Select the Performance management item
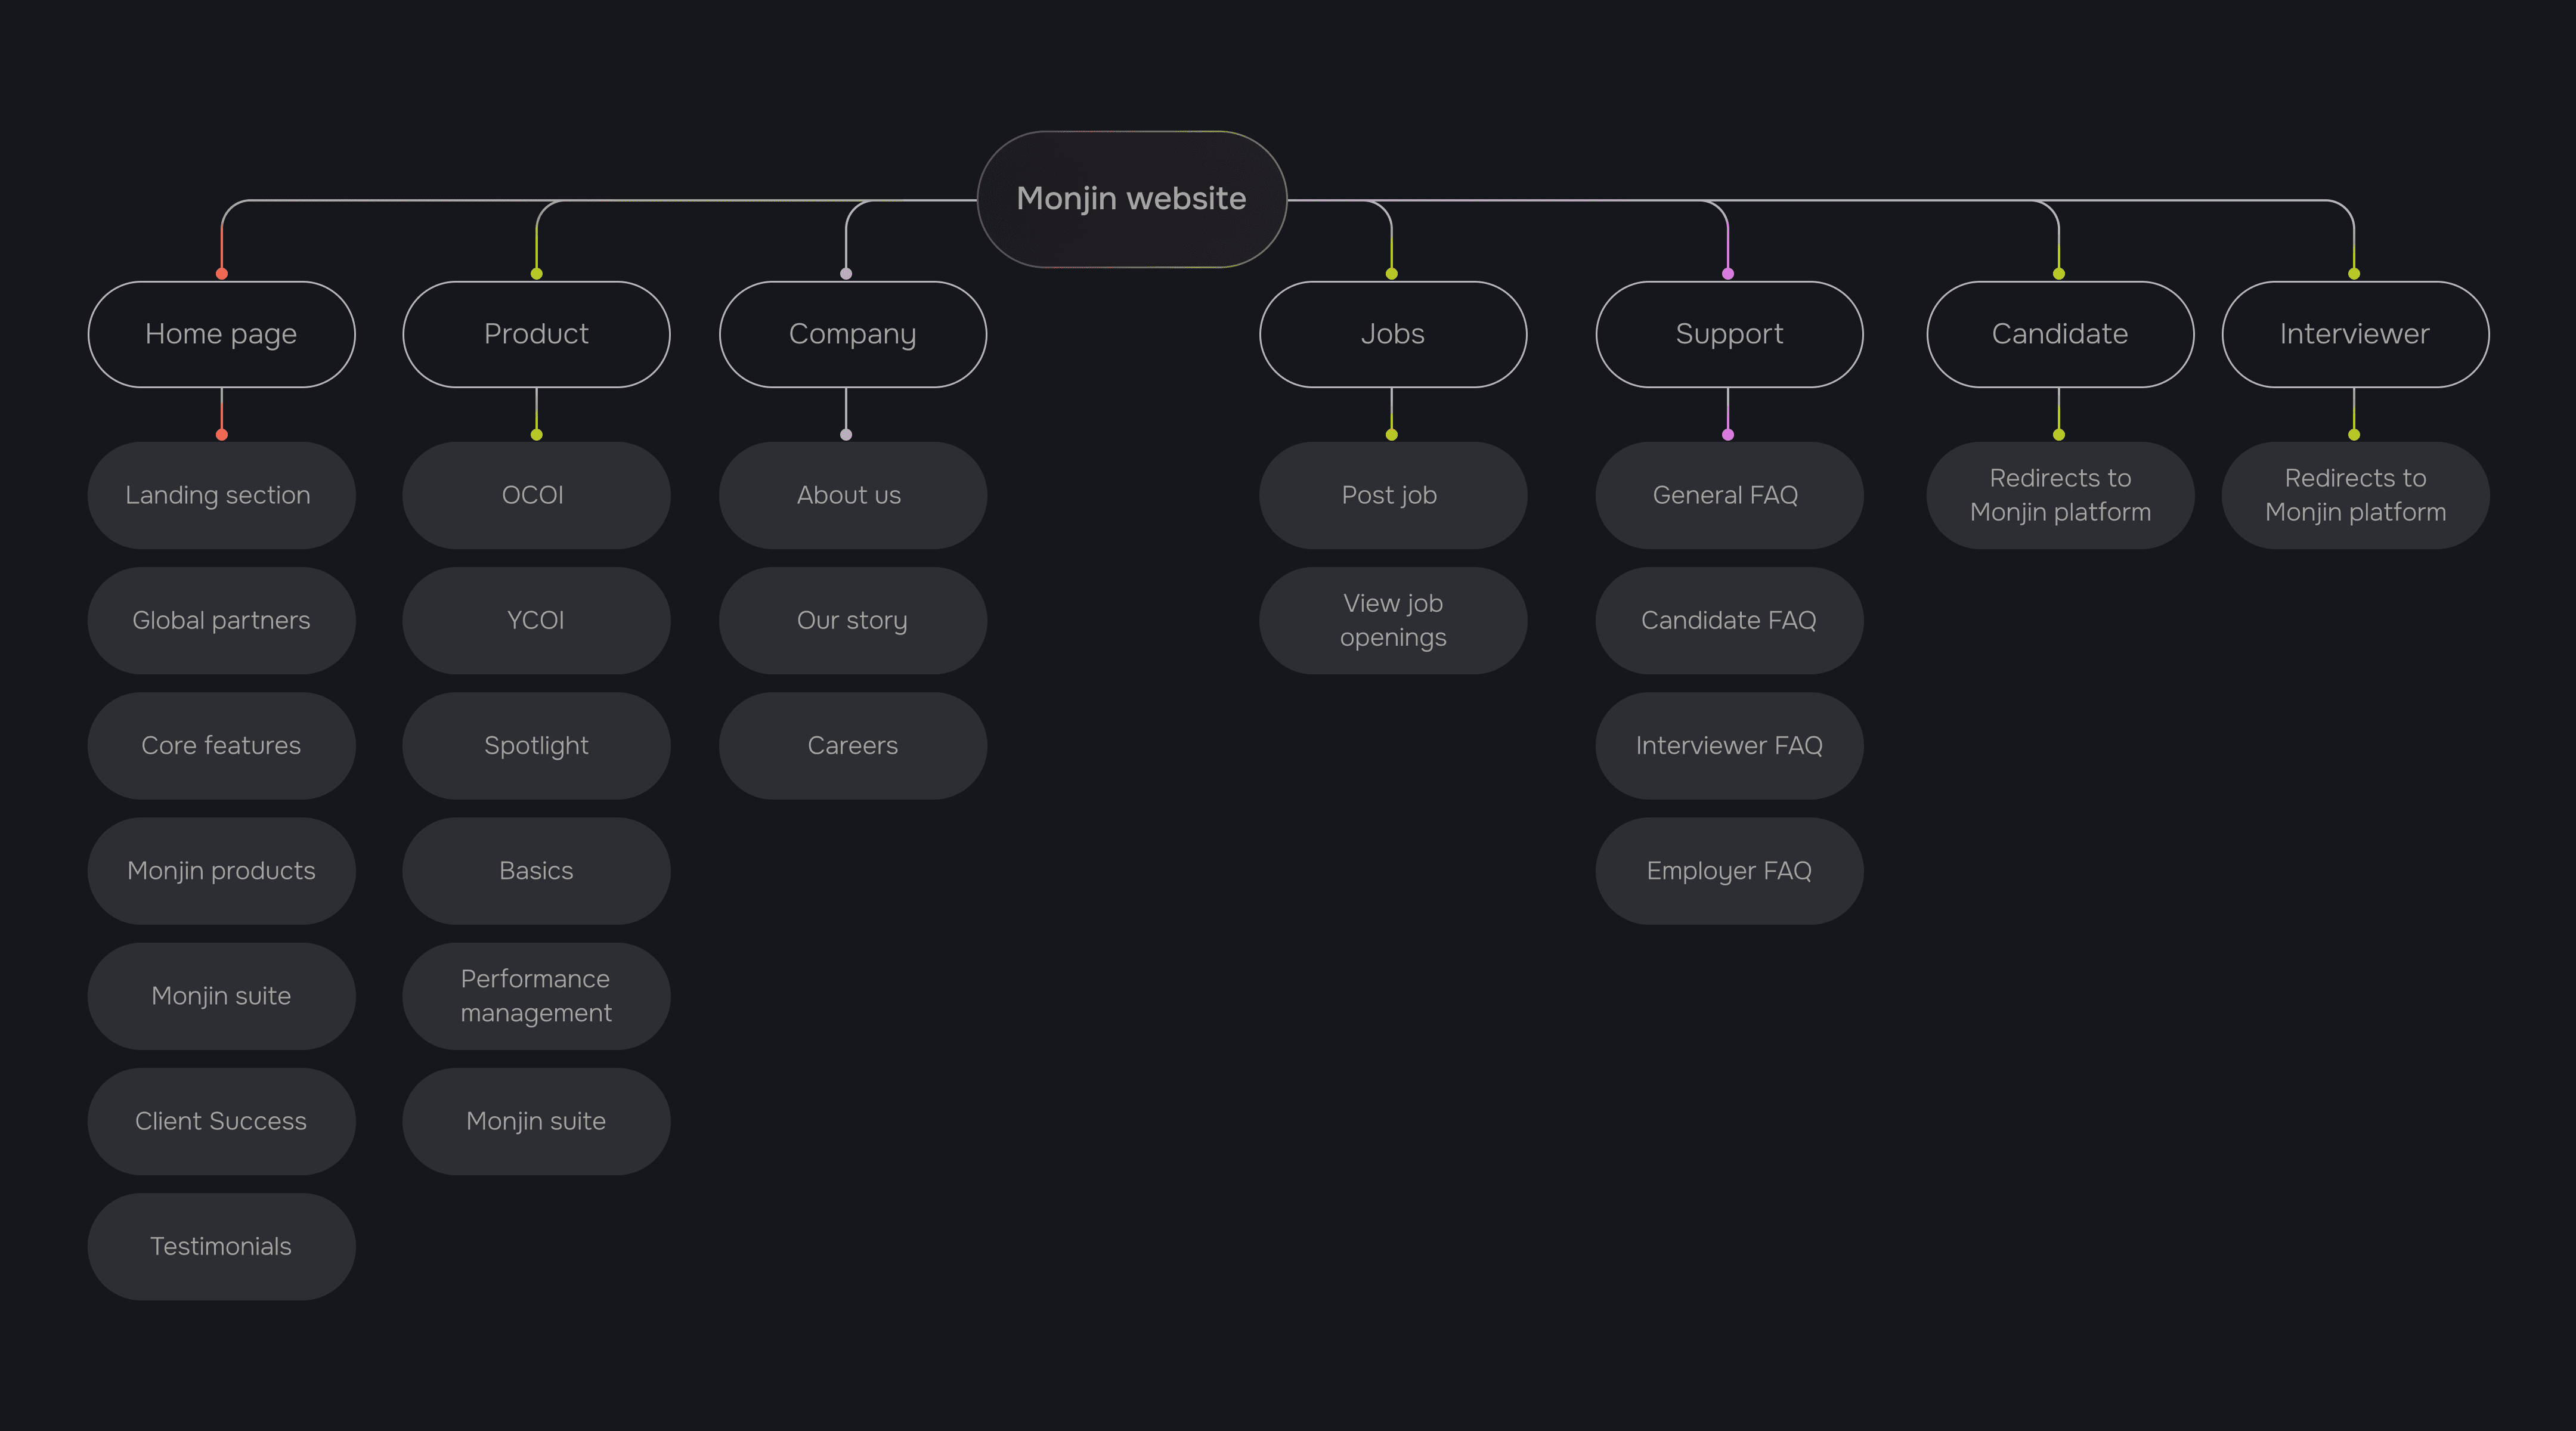This screenshot has height=1431, width=2576. pyautogui.click(x=536, y=995)
